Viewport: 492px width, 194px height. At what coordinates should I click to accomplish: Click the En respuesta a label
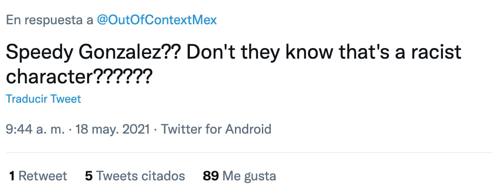[x=49, y=21]
